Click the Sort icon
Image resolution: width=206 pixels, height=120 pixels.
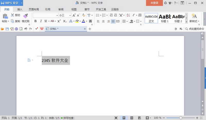pyautogui.click(x=128, y=15)
